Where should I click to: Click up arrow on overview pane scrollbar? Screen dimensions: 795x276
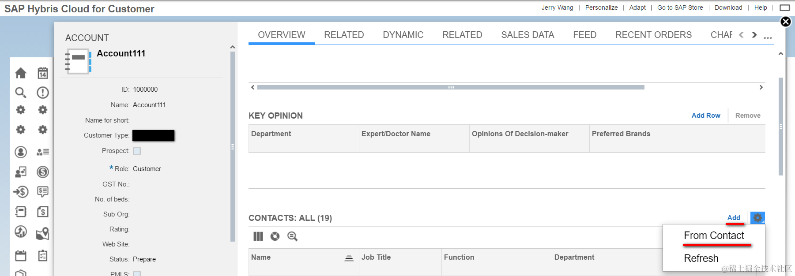781,54
